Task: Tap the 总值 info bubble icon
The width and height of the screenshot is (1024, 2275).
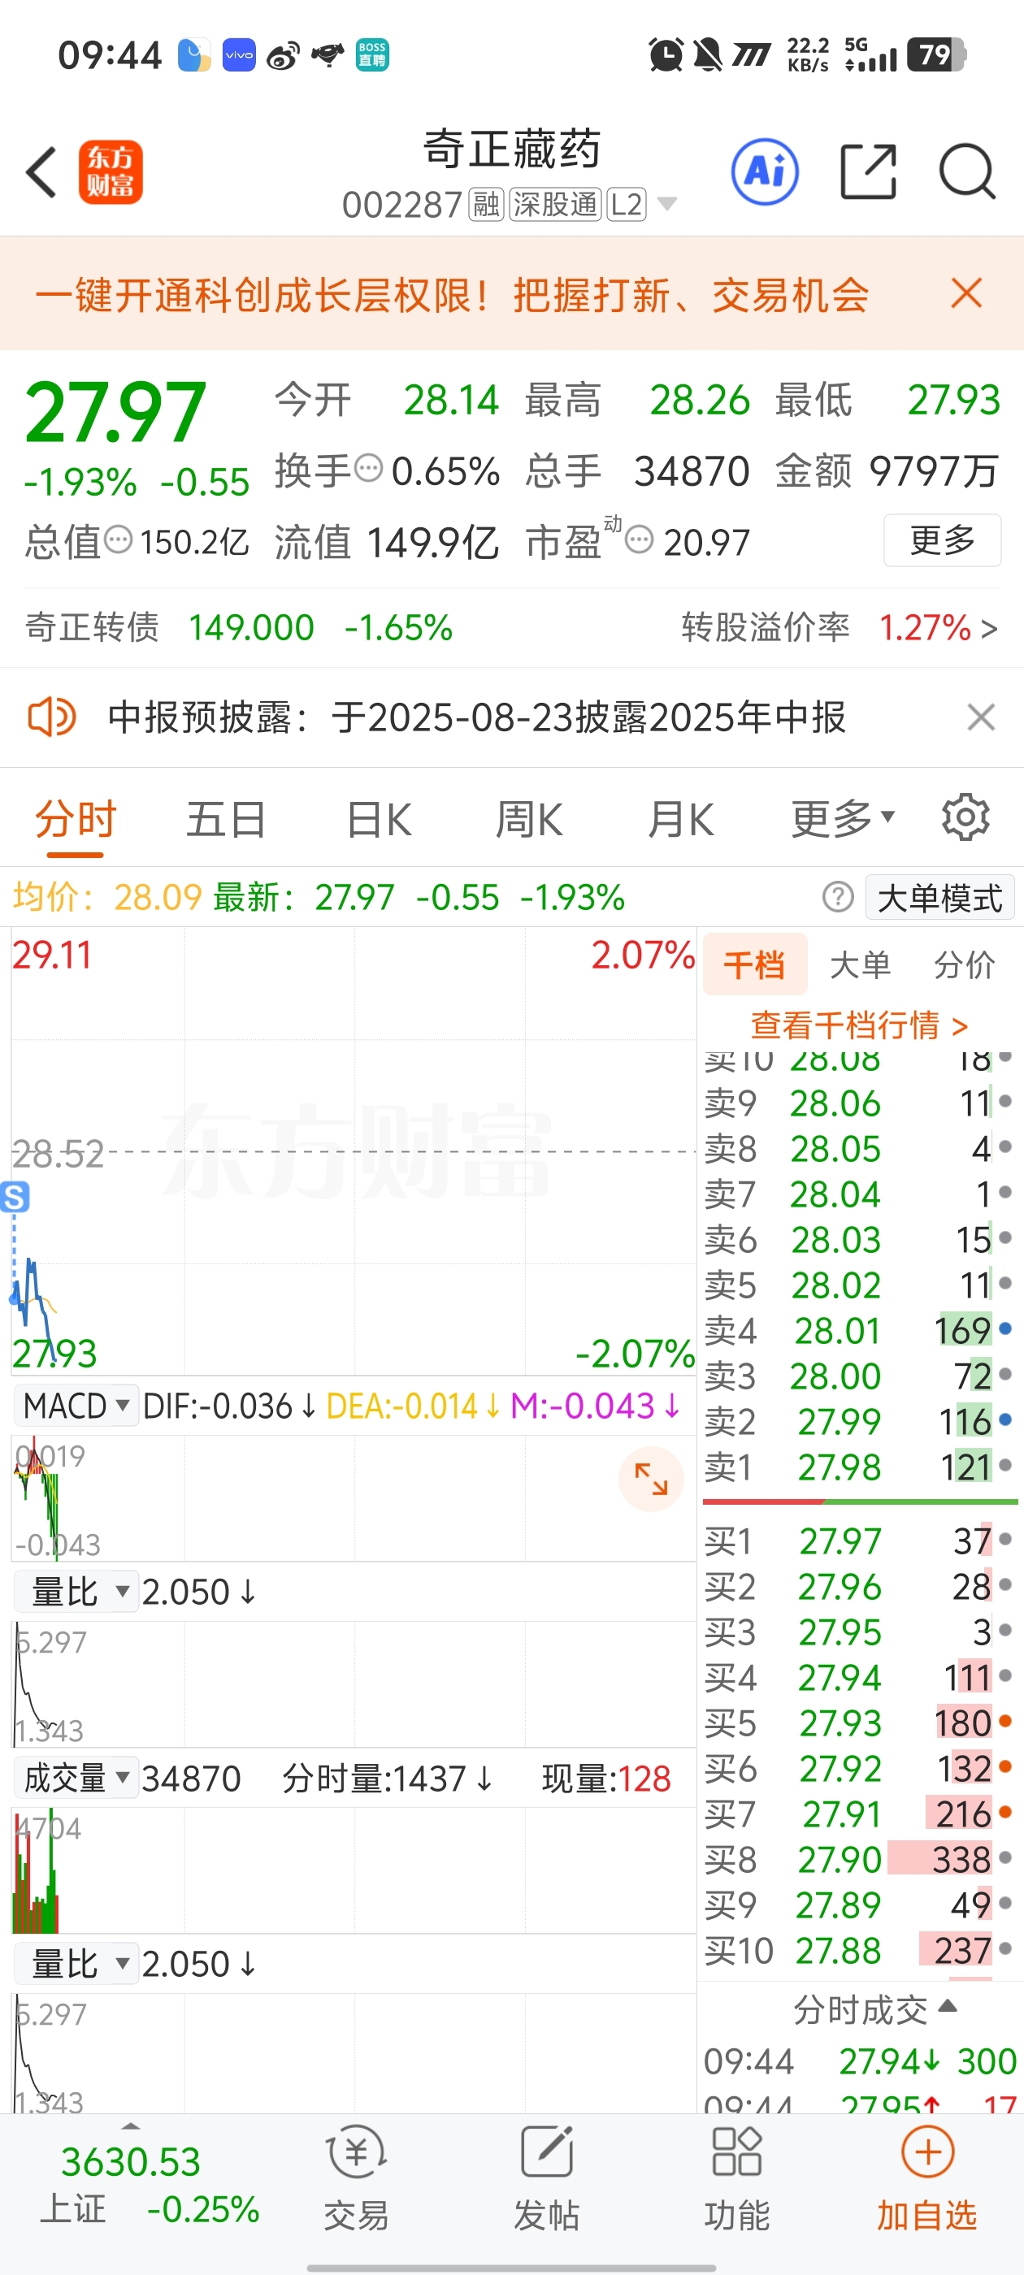Action: [119, 539]
